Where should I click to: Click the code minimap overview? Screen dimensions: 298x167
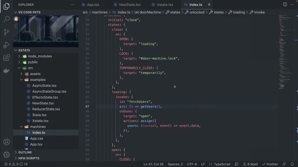pos(286,51)
